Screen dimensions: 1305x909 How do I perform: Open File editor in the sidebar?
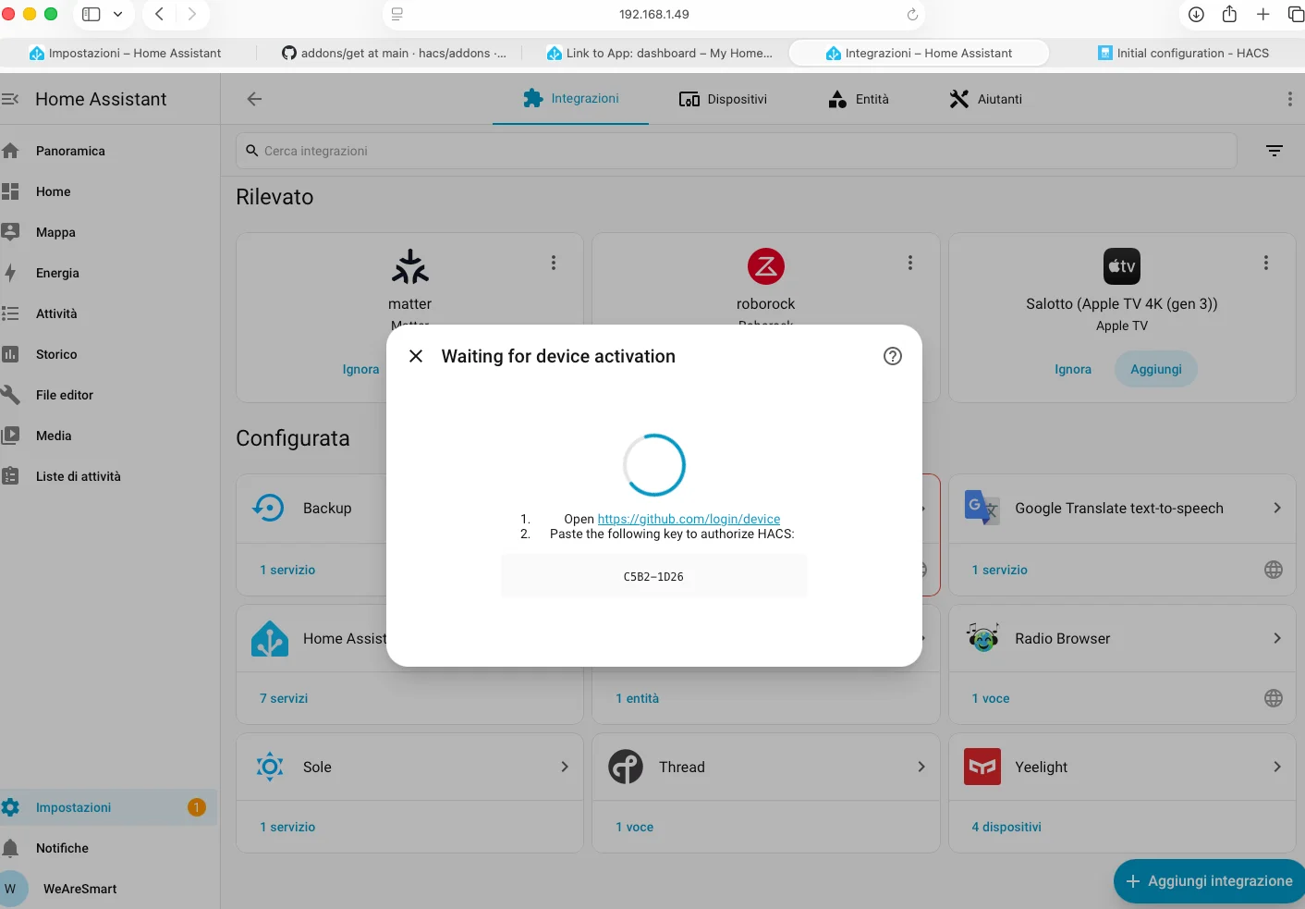point(108,395)
